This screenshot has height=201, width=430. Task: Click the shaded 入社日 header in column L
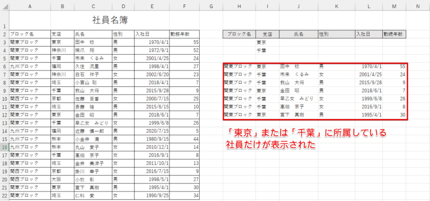coord(369,34)
